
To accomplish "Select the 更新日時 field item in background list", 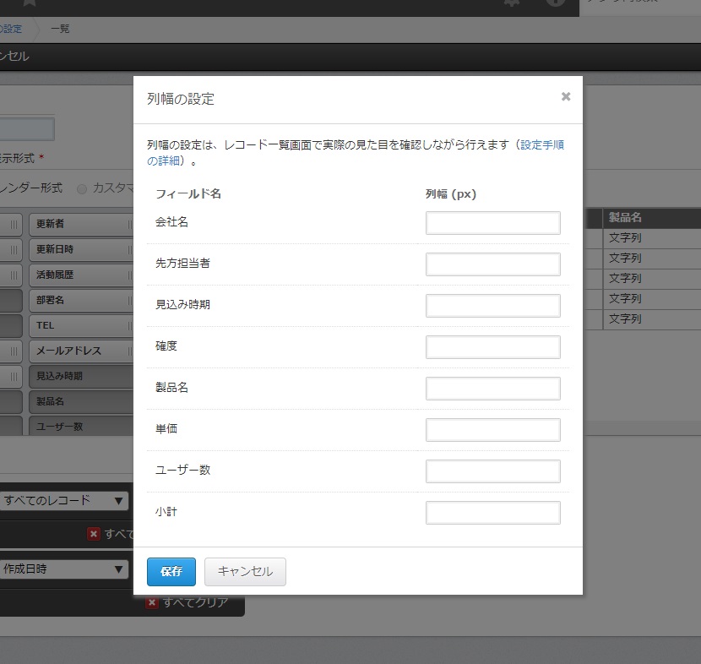I will [81, 249].
